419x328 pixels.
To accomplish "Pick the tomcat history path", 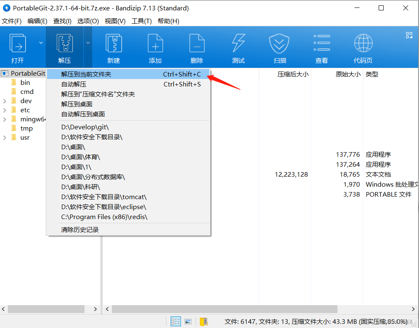I will (128, 197).
